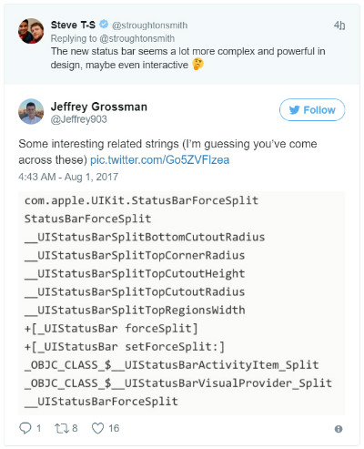Click Steve T-S verified badge
This screenshot has height=449, width=364.
(x=104, y=25)
